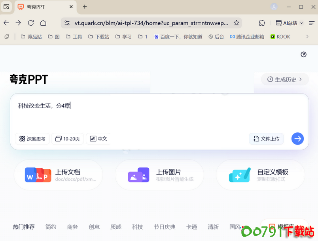Viewport: 318px width, 241px height.
Task: Open the 后台 bookmark
Action: (x=216, y=37)
